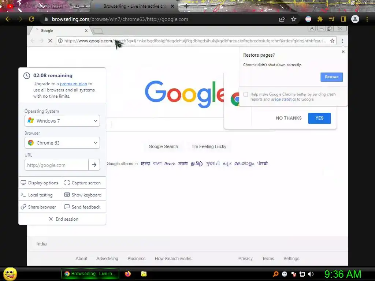Click the round striped extension icon

click(308, 19)
